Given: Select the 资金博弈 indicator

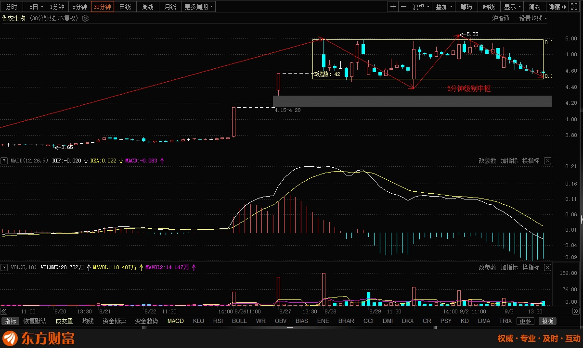Looking at the screenshot, I should point(114,321).
